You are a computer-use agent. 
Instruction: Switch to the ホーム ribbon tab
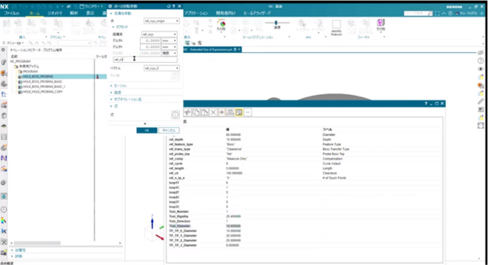35,13
